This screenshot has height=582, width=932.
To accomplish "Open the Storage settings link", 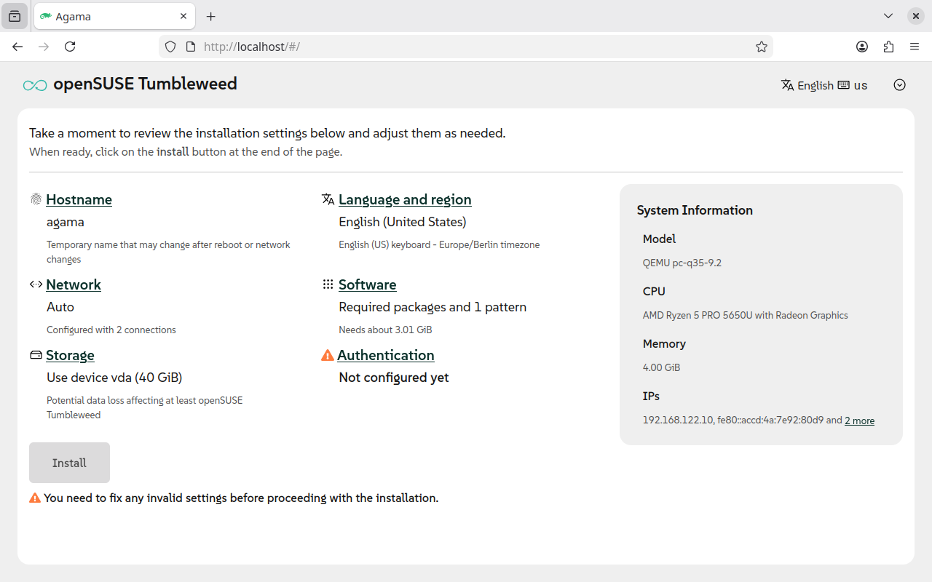I will click(70, 355).
